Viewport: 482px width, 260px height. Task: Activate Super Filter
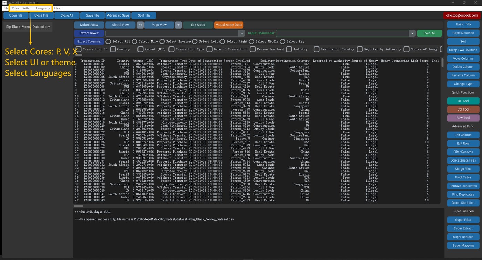[463, 220]
